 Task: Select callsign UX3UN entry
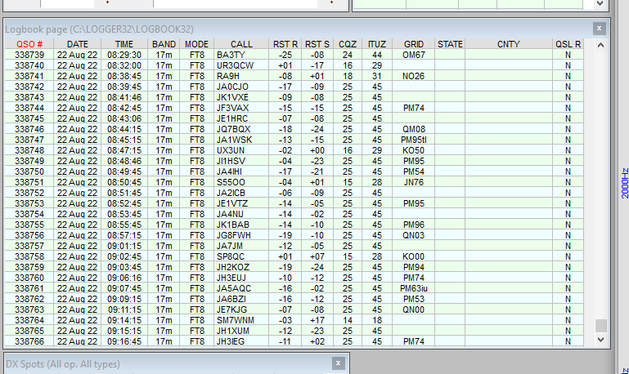click(241, 150)
